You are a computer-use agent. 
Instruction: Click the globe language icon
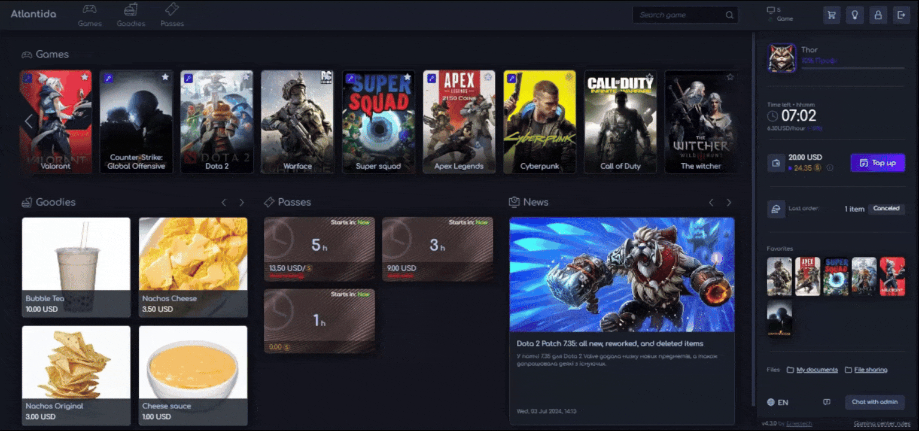click(x=771, y=402)
